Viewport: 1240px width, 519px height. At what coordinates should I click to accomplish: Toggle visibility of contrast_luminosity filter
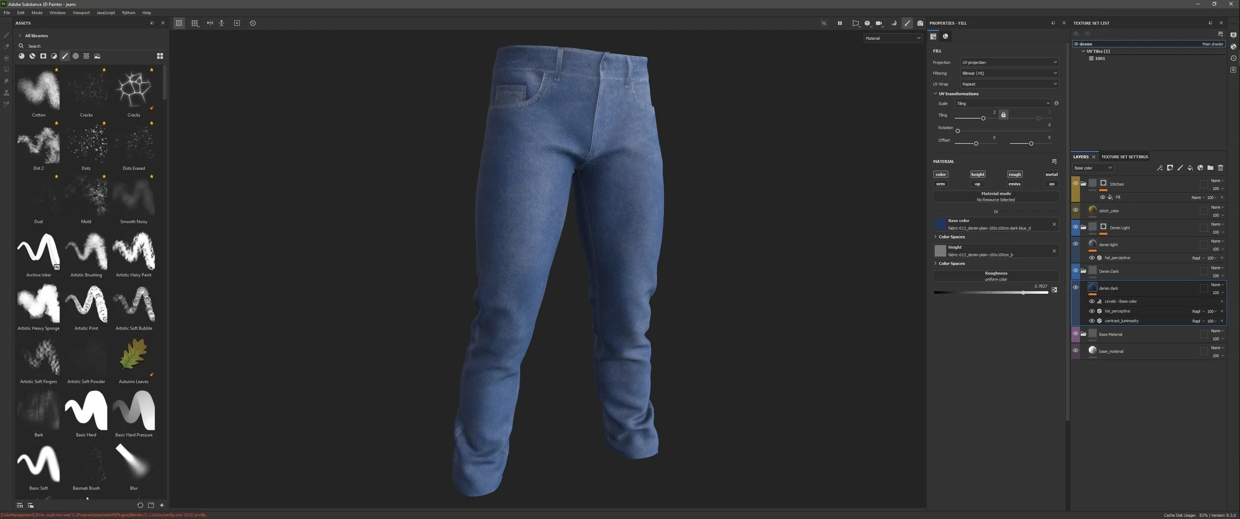point(1091,321)
